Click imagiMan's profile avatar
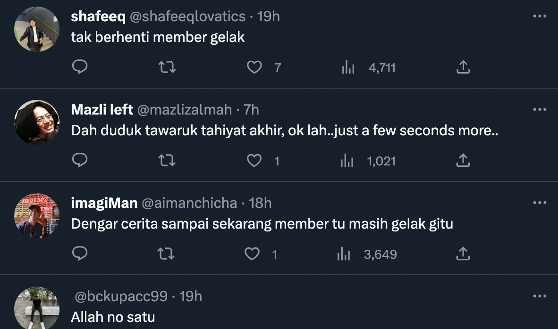The height and width of the screenshot is (329, 558). point(37,215)
